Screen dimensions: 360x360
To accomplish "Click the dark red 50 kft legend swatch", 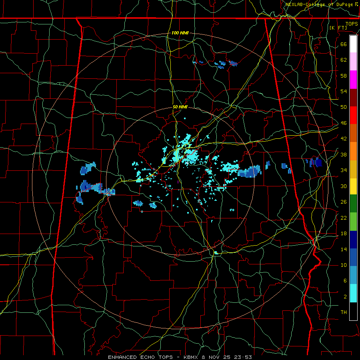I will [353, 98].
